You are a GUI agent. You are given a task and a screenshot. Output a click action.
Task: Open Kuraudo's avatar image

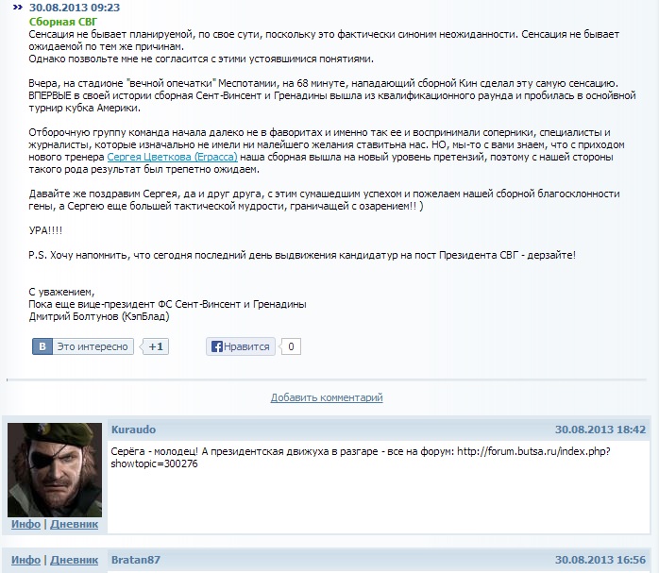[55, 470]
